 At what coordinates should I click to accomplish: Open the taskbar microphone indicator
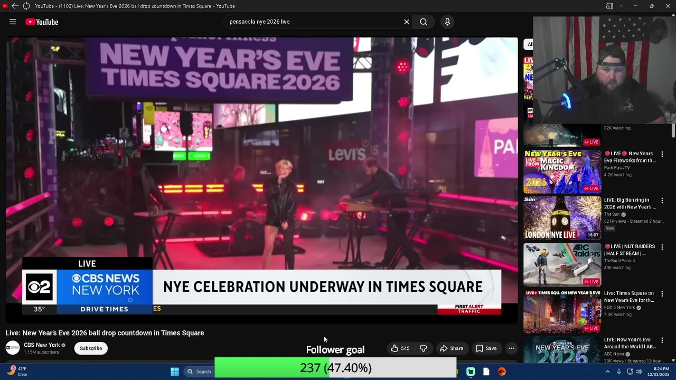(x=619, y=372)
